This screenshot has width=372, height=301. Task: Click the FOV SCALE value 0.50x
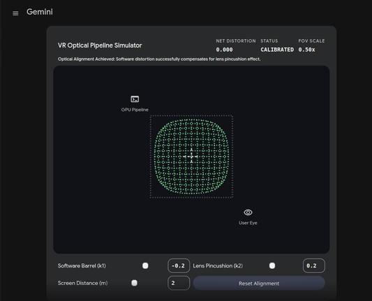point(306,50)
